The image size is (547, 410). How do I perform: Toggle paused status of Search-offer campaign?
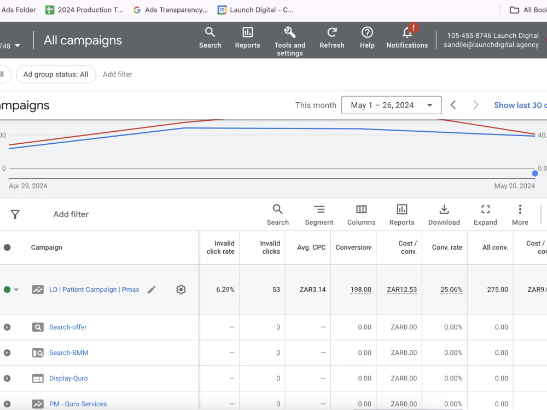7,327
